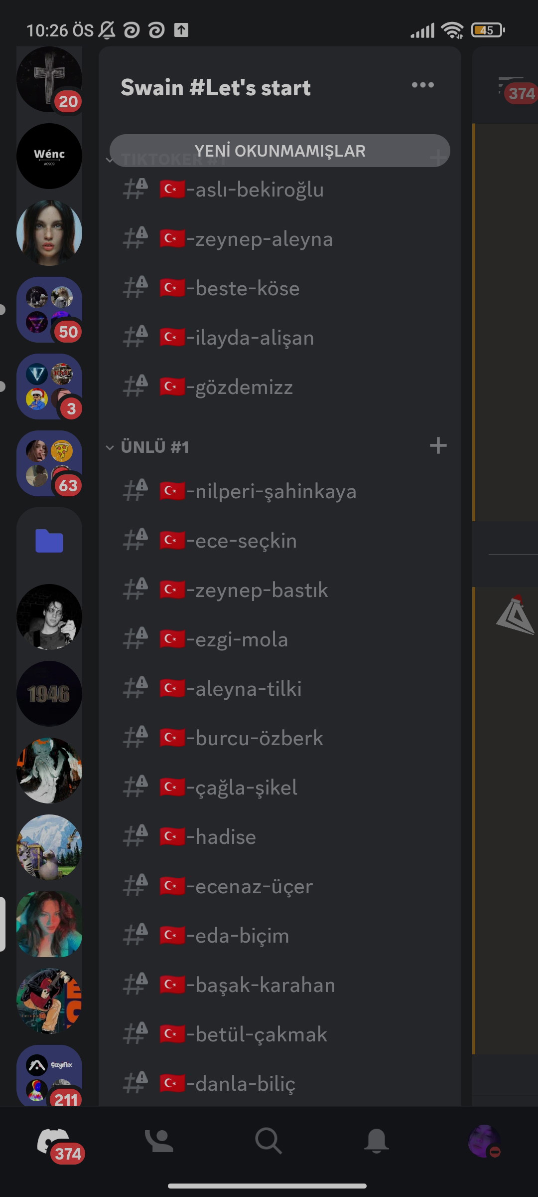The image size is (538, 1197).
Task: Open the user profile avatar tab
Action: click(x=485, y=1141)
